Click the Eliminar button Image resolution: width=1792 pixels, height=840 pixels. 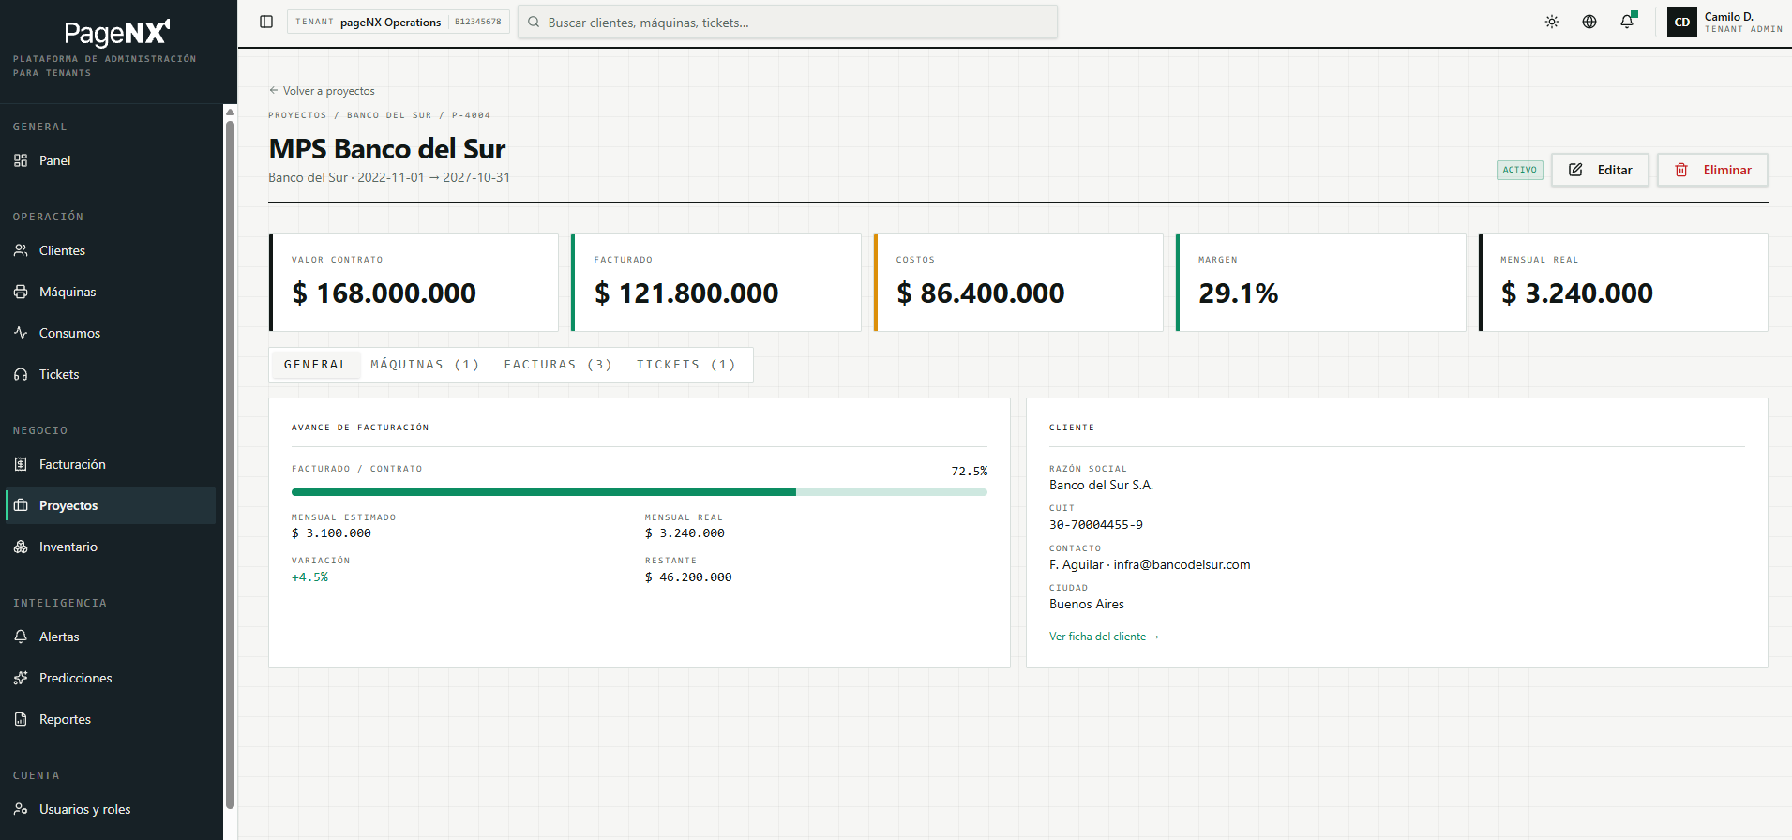point(1712,170)
